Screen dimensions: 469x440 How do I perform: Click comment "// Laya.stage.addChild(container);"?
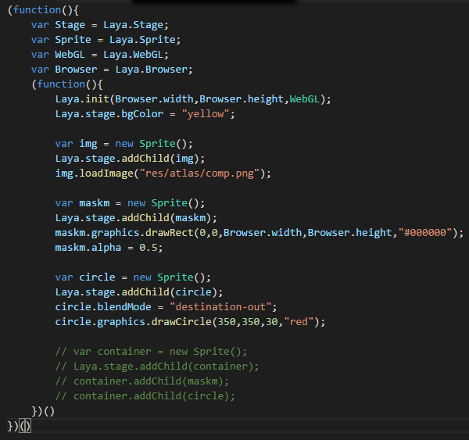pos(157,367)
